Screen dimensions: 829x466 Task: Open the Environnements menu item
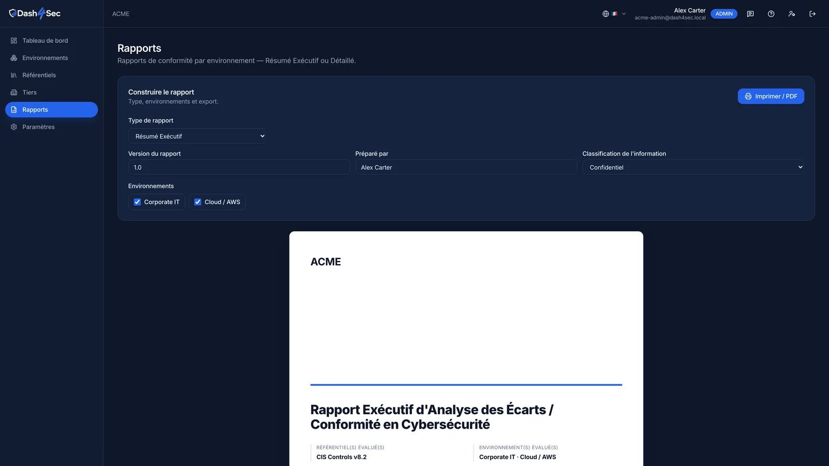(51, 58)
